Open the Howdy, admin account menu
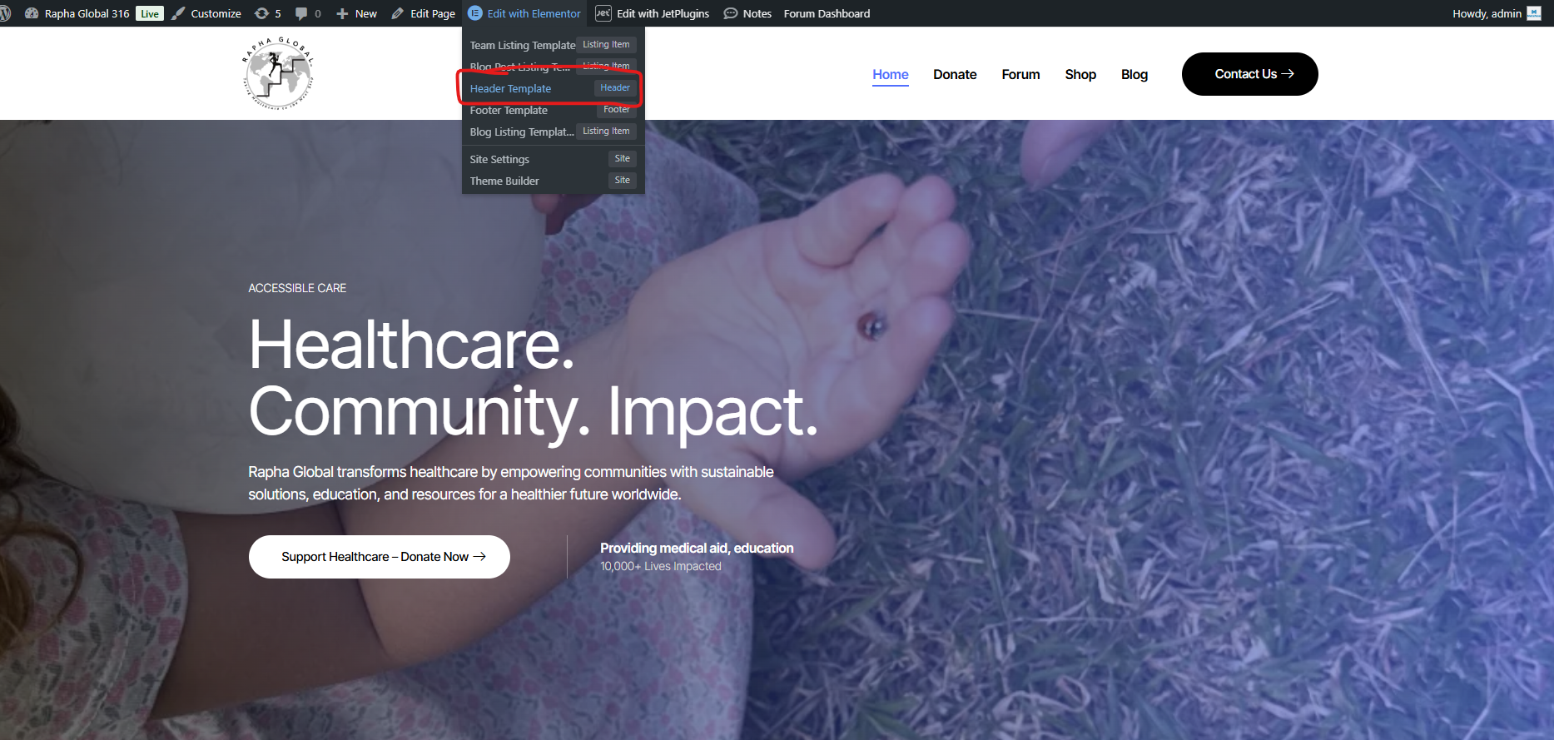Screen dimensions: 1554x740 [x=1487, y=13]
